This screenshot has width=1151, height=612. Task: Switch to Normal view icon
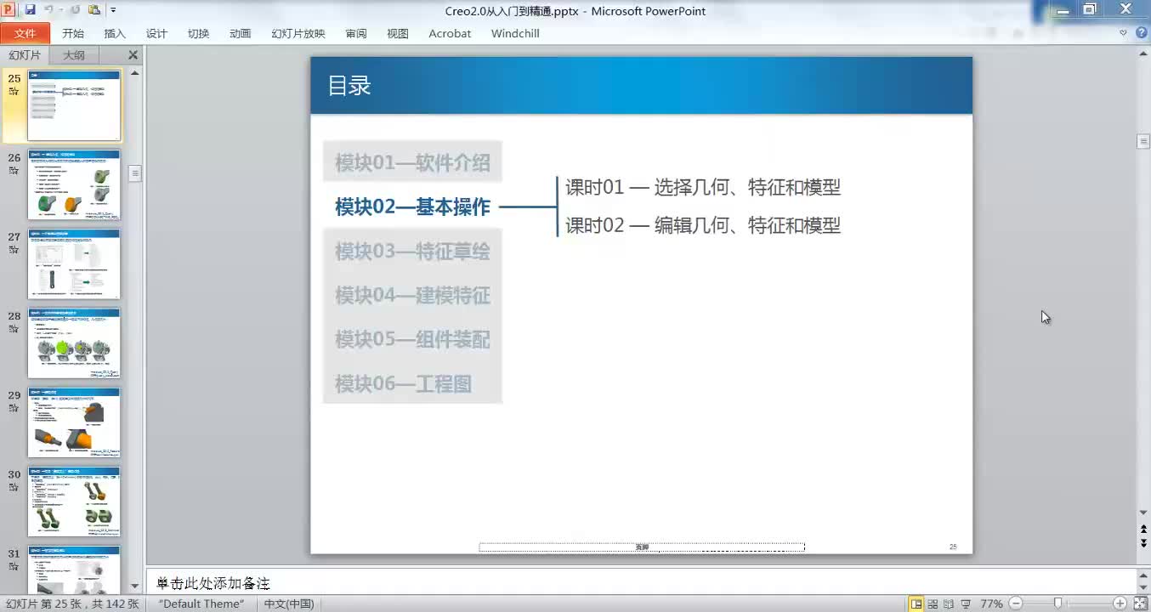pos(916,603)
